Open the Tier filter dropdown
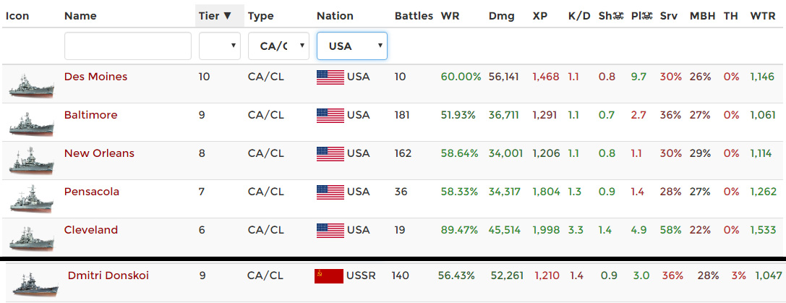 220,46
